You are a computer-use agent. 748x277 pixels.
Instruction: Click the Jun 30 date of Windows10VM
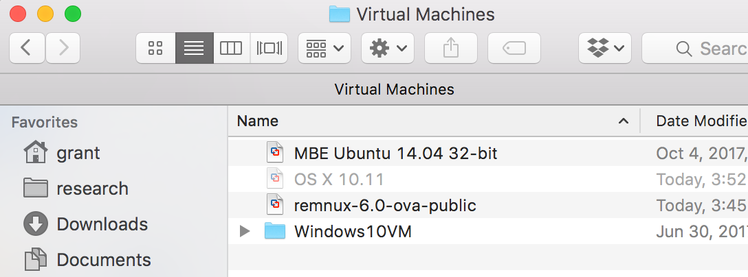[702, 232]
